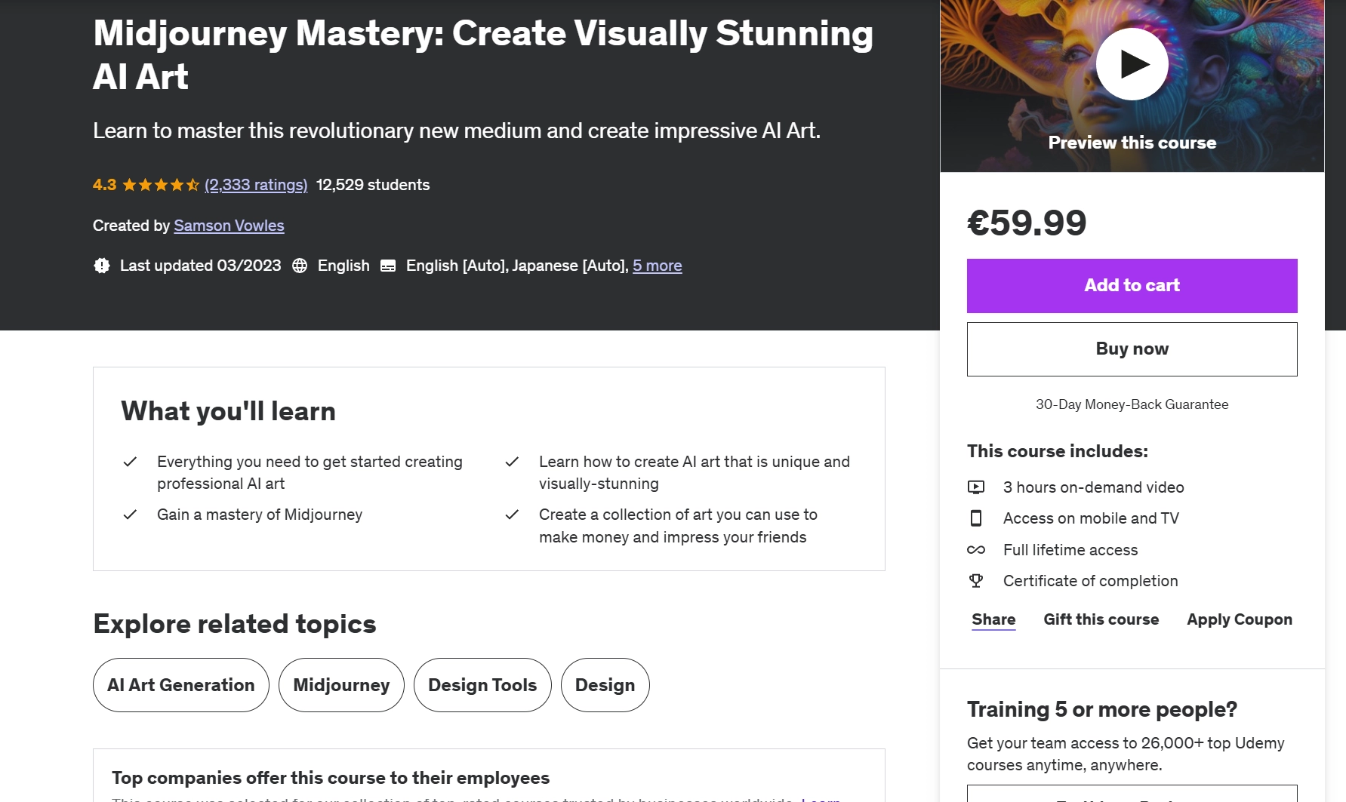
Task: Click the on-demand video icon
Action: point(976,487)
